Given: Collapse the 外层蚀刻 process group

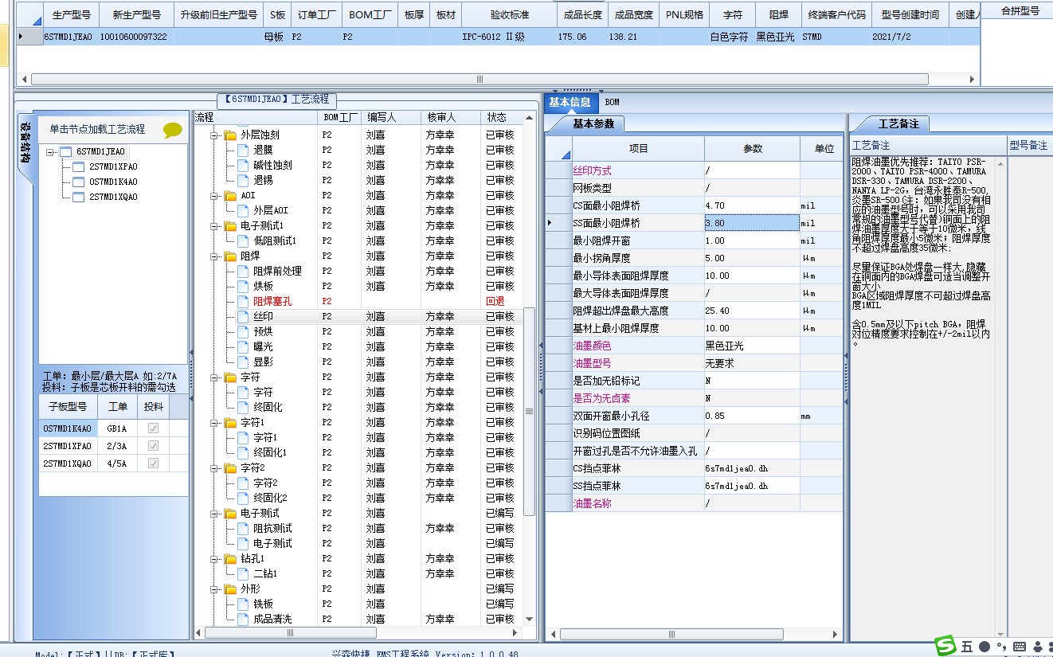Looking at the screenshot, I should (215, 135).
